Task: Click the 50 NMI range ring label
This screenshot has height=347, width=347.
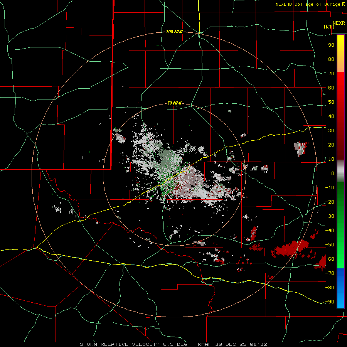Action: [174, 103]
